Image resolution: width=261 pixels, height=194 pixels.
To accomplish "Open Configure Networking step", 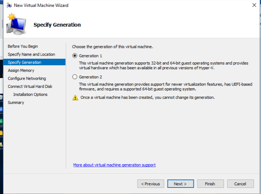I will click(27, 78).
